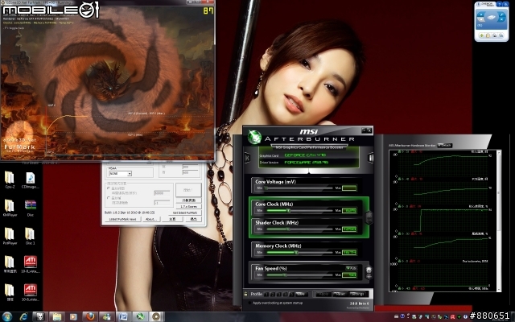Open the fan settings gear icon
Viewport: 515px width, 322px height.
pos(369,270)
